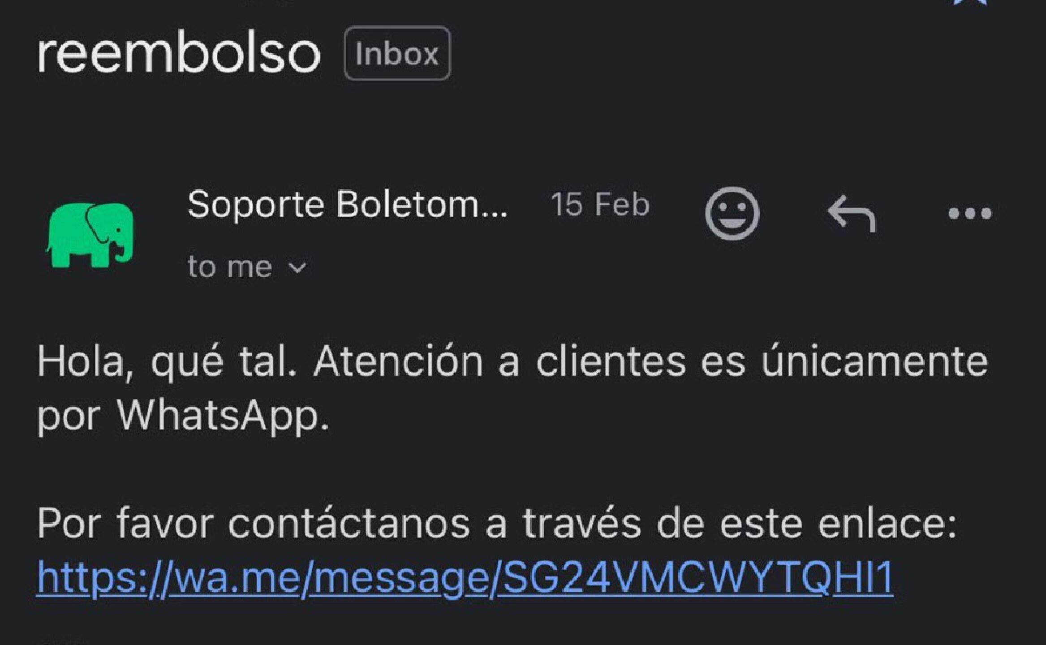Tap the "15 Feb" date

coord(600,205)
